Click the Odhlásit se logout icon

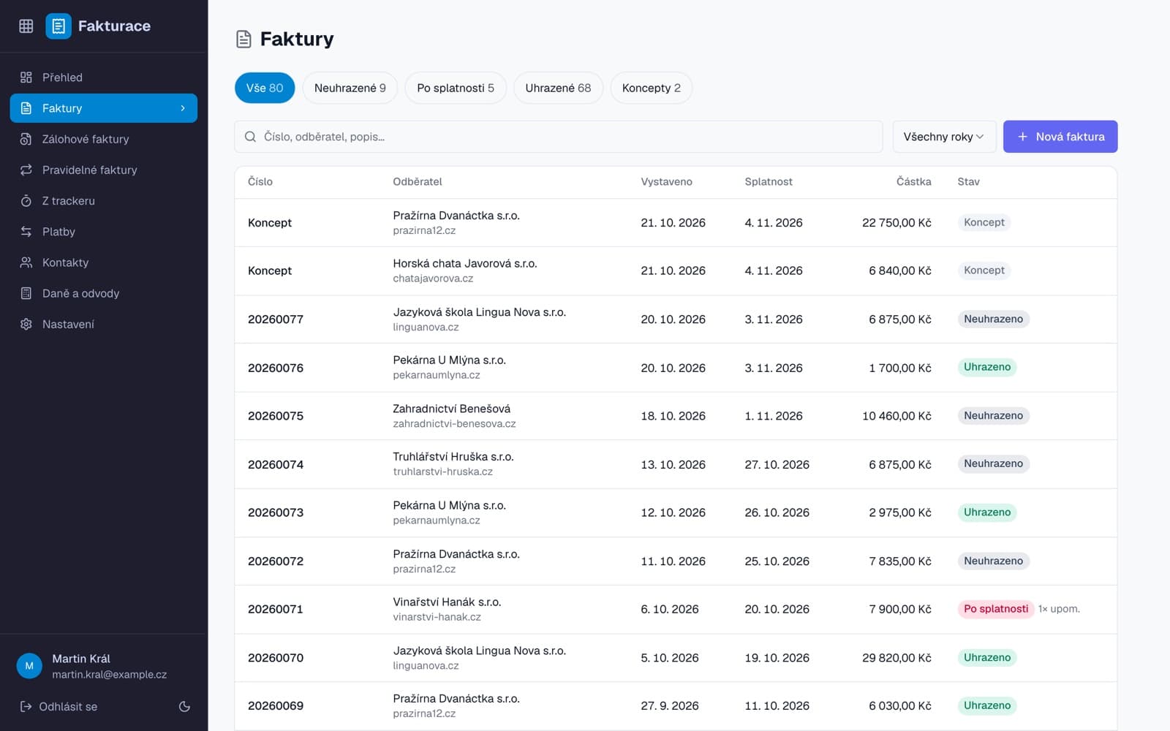pyautogui.click(x=26, y=707)
